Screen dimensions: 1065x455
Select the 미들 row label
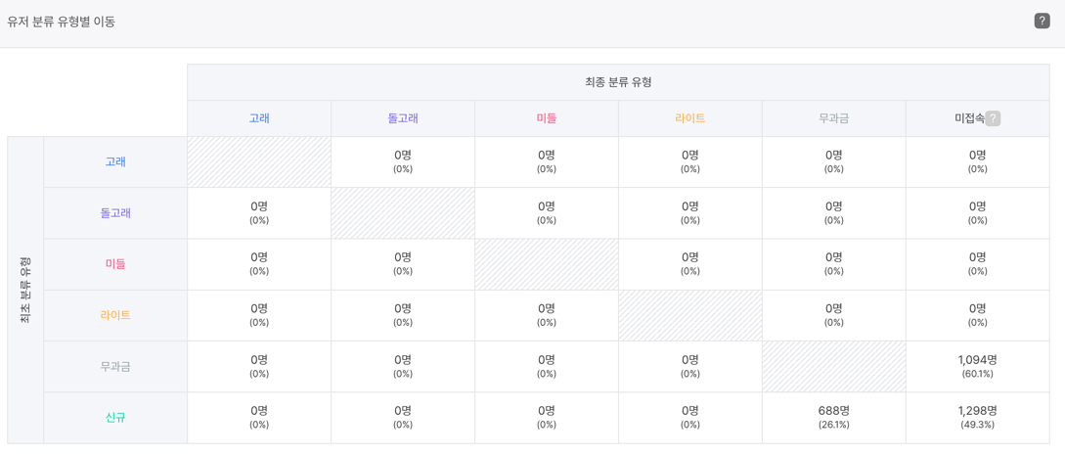(115, 264)
